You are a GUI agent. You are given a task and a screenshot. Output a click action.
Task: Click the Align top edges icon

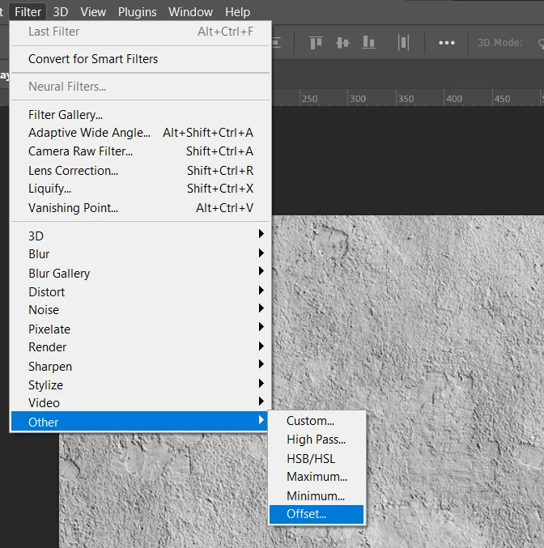click(316, 43)
